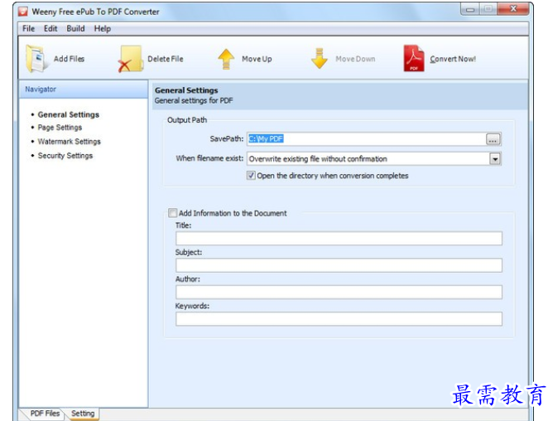Viewport: 553px width, 421px height.
Task: Open Watermark Settings in Navigator
Action: [70, 142]
